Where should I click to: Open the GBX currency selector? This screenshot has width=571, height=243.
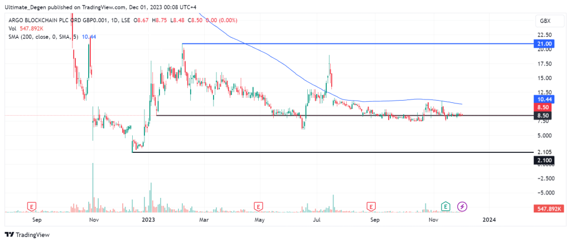[544, 21]
